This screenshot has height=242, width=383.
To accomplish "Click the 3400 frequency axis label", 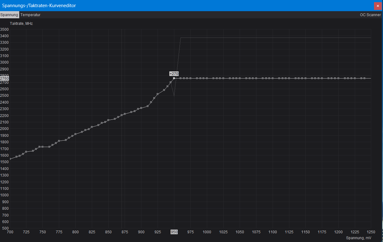I will coord(4,36).
